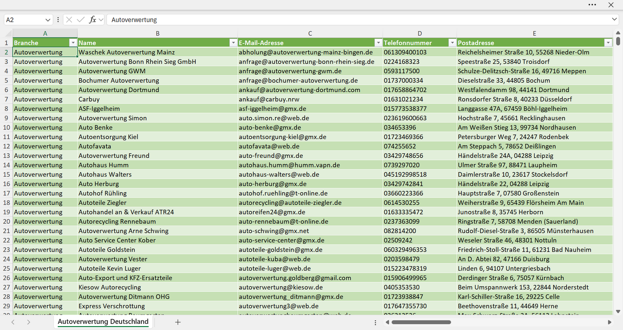
Task: Select row 22 header
Action: pyautogui.click(x=6, y=240)
